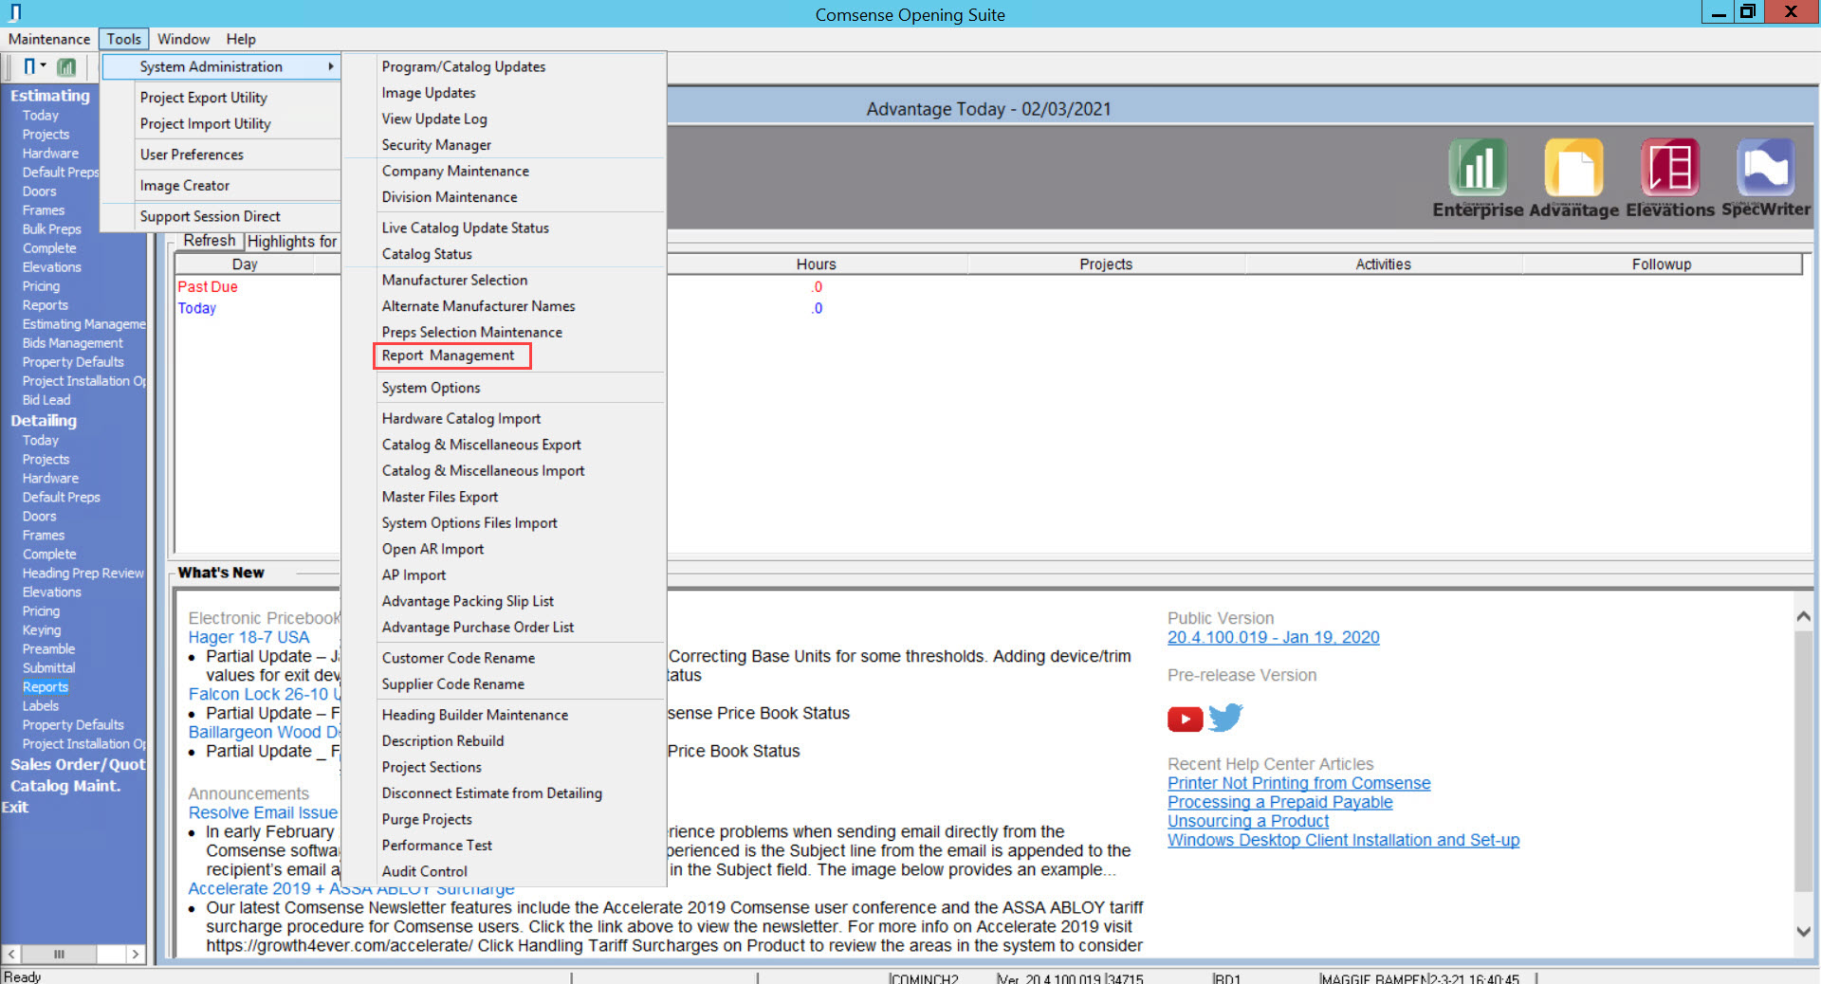Choose Master Files Export entry

coord(439,497)
